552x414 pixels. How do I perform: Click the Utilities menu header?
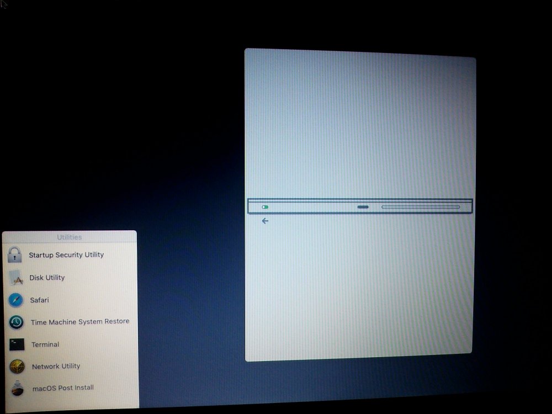click(x=70, y=237)
